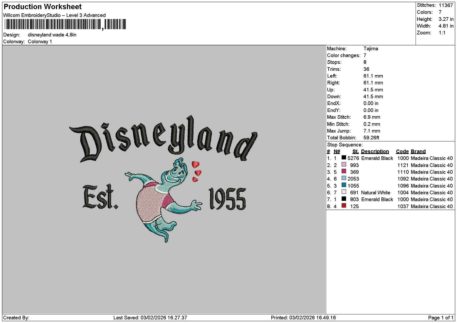Click the EndX value '0.00 in'
Screen dimensions: 457x323
[371, 103]
